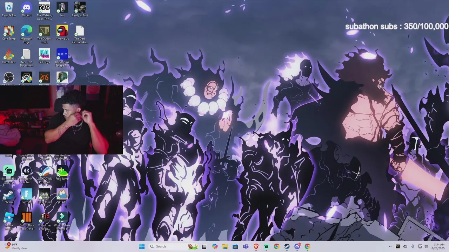Open the volume speaker tray icon
The width and height of the screenshot is (449, 252).
point(426,246)
